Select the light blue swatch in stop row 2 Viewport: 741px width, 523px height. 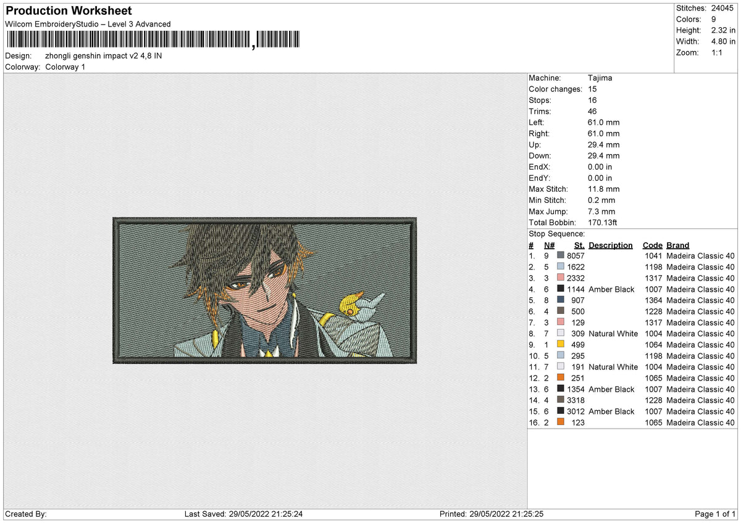pyautogui.click(x=561, y=267)
